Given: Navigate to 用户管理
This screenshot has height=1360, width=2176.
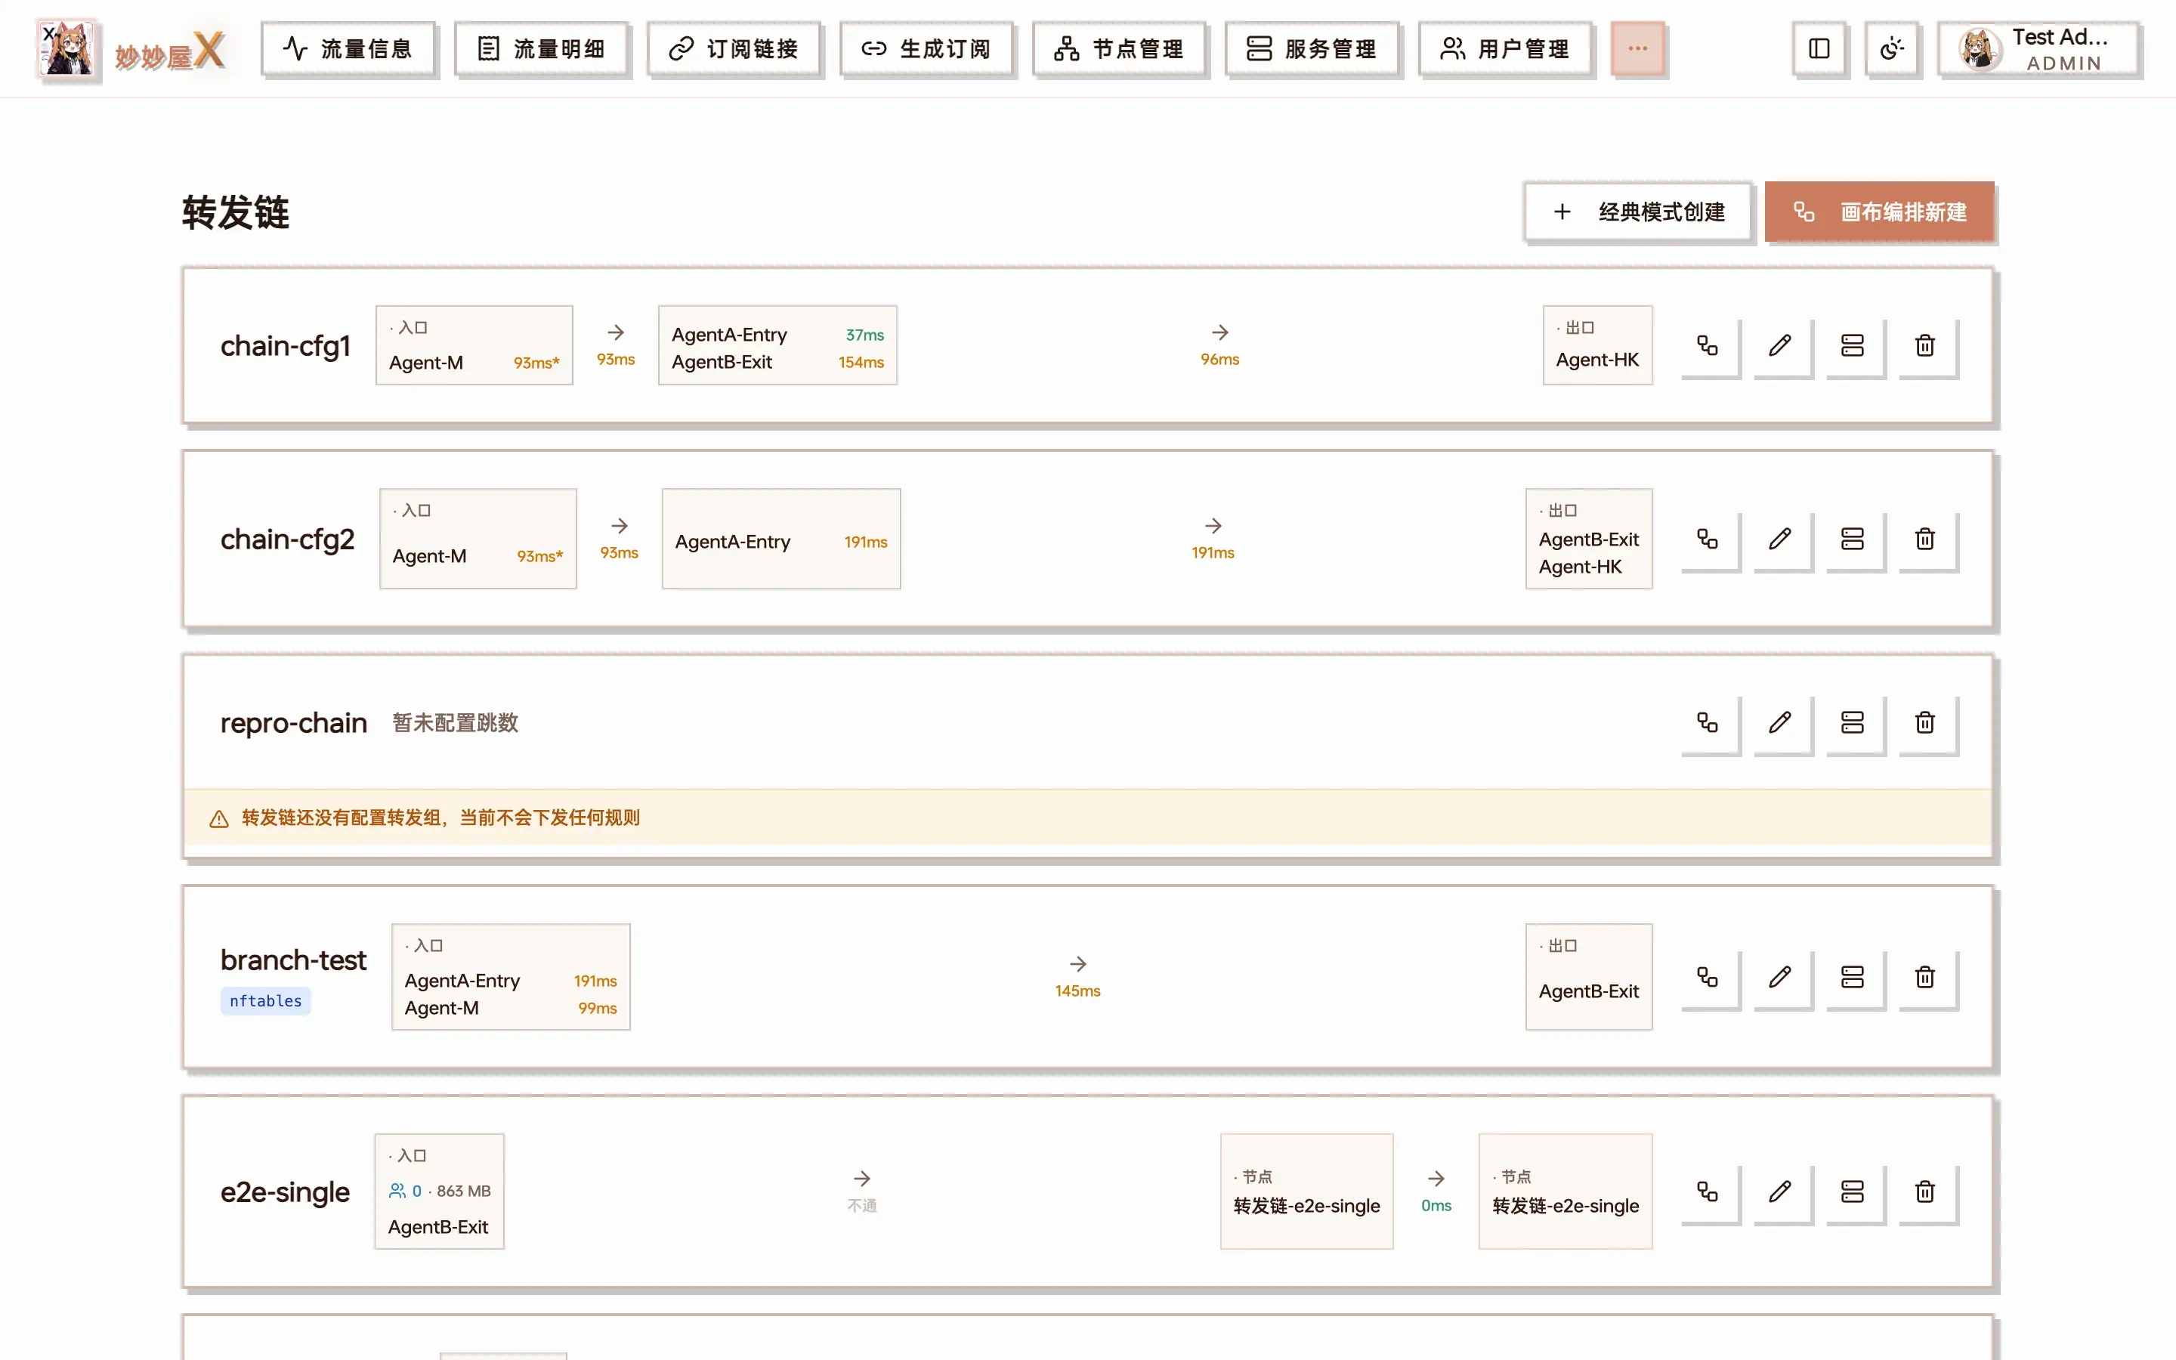Looking at the screenshot, I should click(1504, 48).
